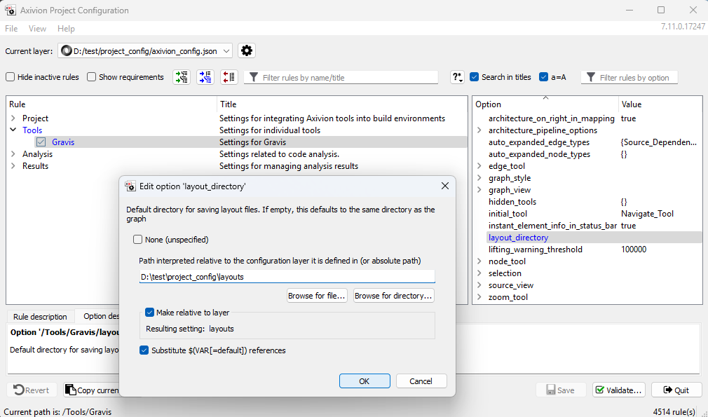Expand the Results rule node
The width and height of the screenshot is (708, 417).
pyautogui.click(x=13, y=165)
